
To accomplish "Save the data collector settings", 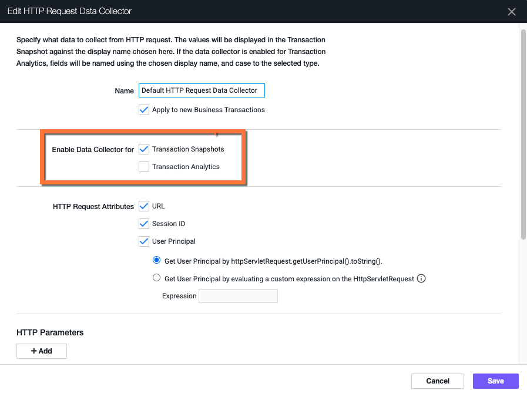I will [x=496, y=381].
